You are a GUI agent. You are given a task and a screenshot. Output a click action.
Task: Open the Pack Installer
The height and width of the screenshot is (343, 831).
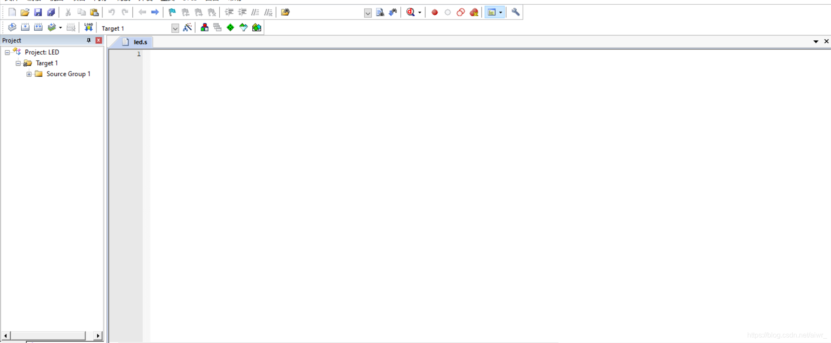pos(257,27)
